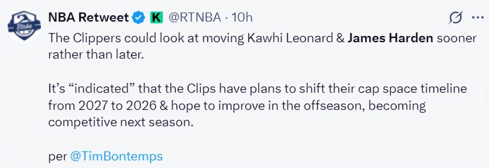Click the green K affiliation badge

tap(155, 17)
